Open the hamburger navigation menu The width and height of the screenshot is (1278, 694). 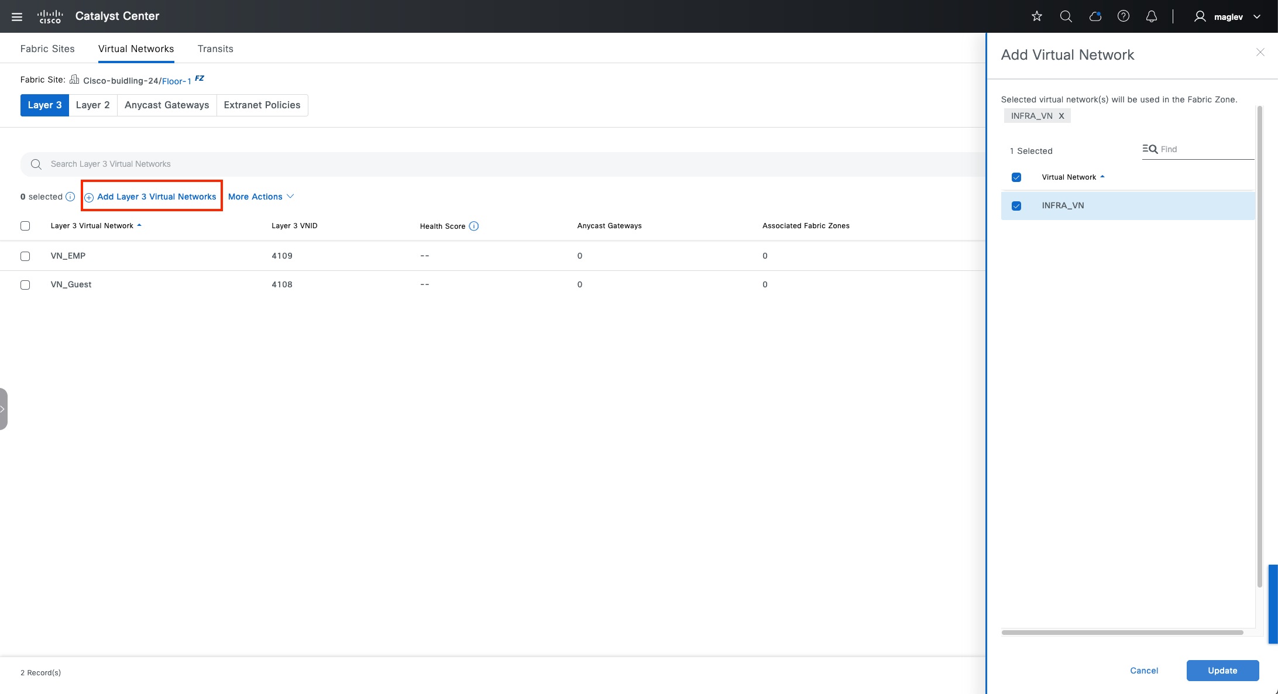17,16
